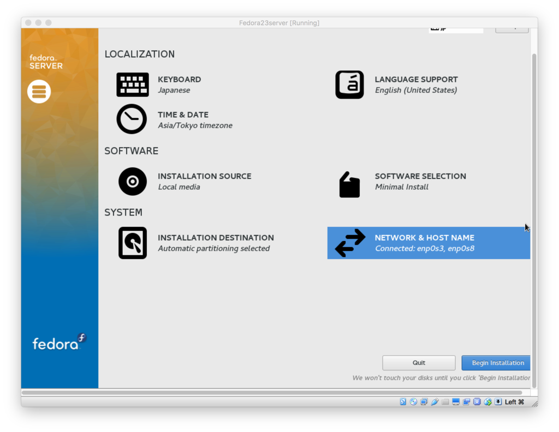Click the SYSTEM section heading
Viewport: 559px width, 432px height.
pos(123,212)
